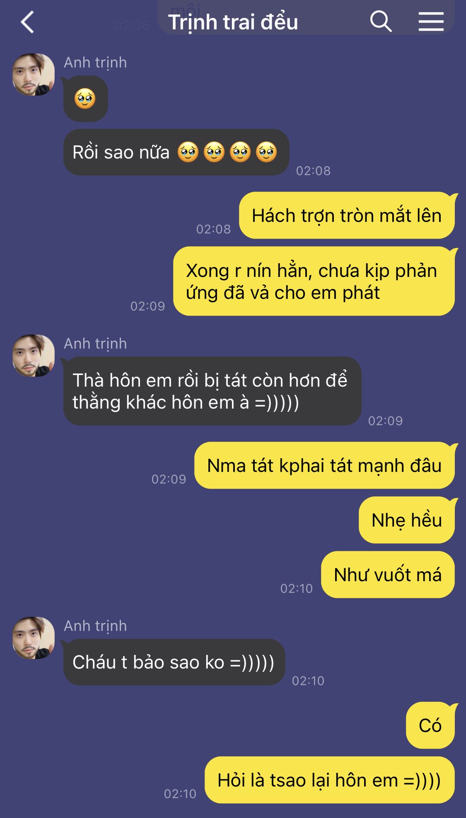Open the hamburger menu icon
This screenshot has width=466, height=818.
[431, 22]
